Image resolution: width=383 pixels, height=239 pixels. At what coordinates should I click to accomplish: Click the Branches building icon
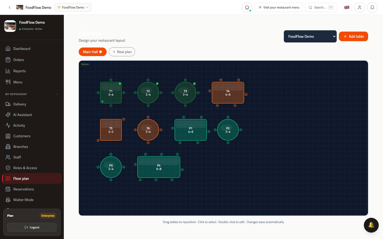(8, 147)
